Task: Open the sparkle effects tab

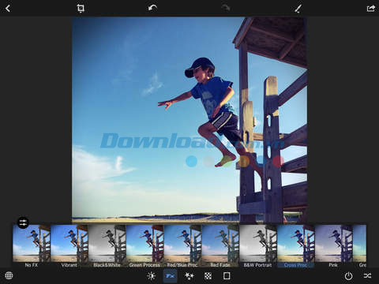Action: (189, 275)
